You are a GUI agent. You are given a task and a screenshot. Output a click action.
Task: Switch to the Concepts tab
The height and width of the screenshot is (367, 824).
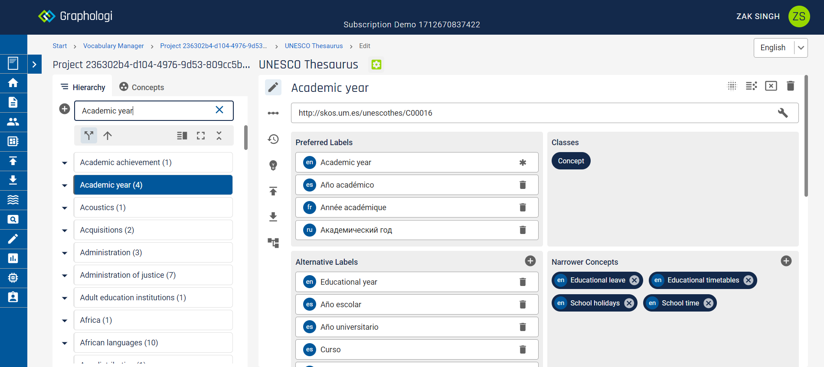pos(142,87)
